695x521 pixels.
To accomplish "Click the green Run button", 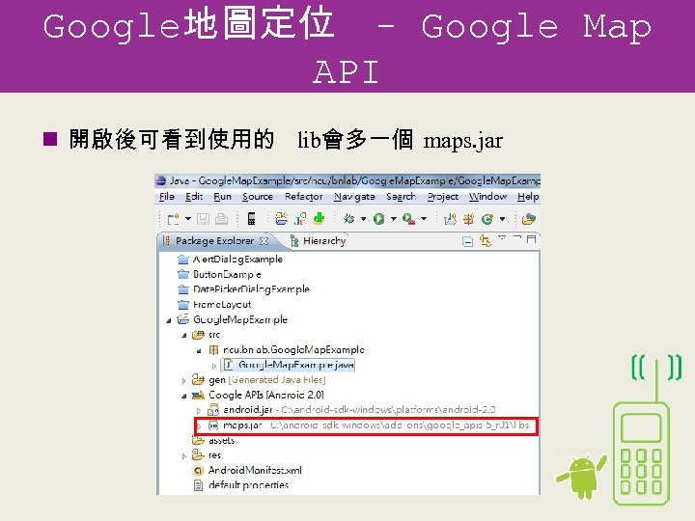I will click(379, 218).
